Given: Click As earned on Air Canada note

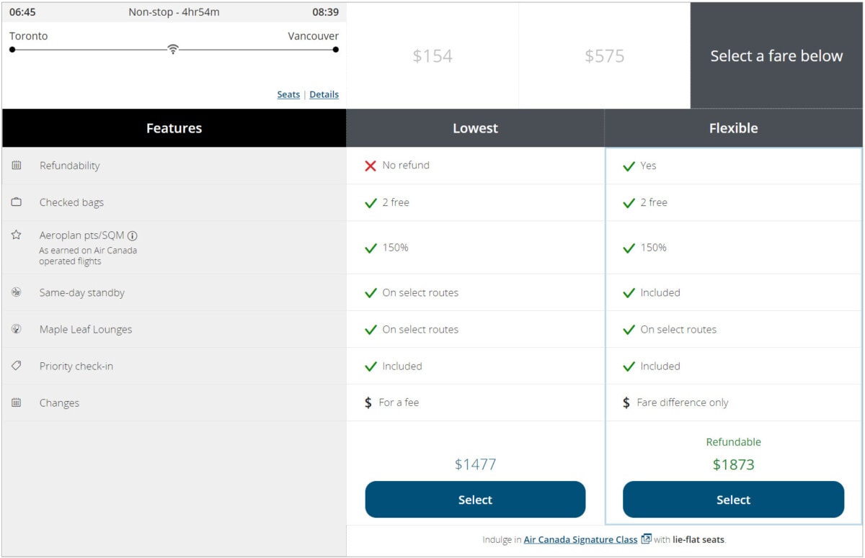Looking at the screenshot, I should pyautogui.click(x=88, y=256).
